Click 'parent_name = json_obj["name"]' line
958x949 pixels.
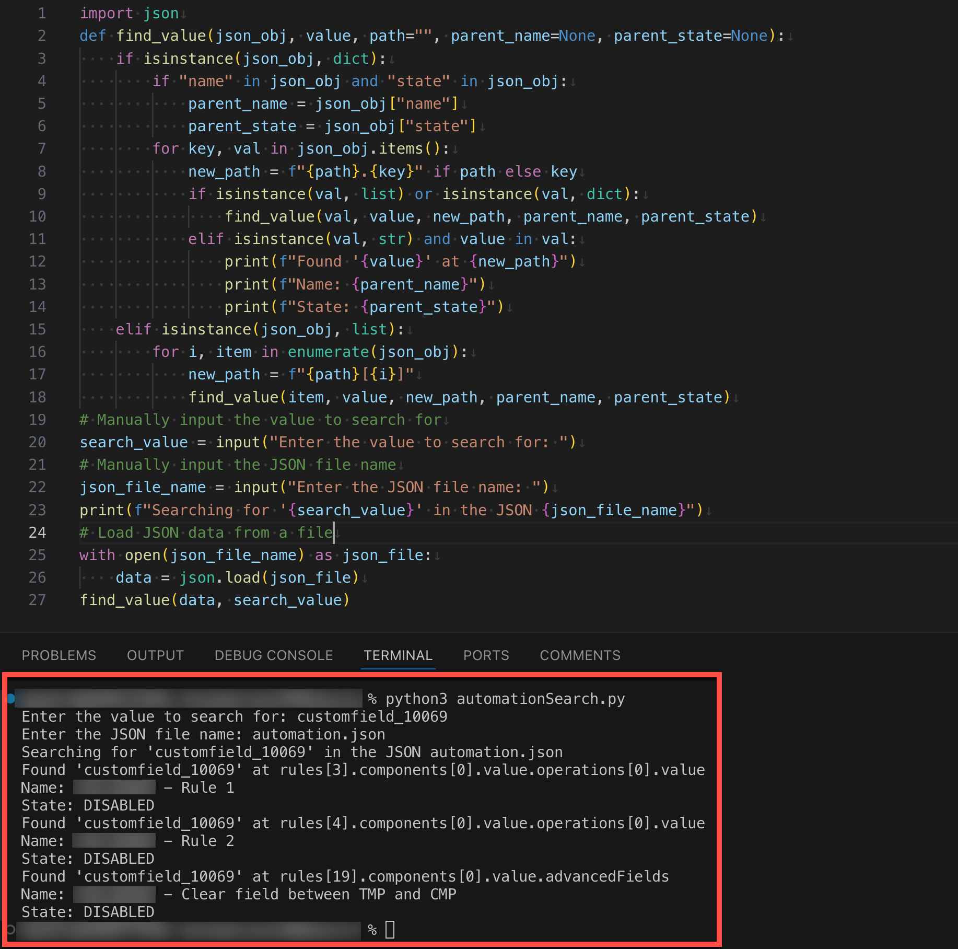tap(323, 103)
